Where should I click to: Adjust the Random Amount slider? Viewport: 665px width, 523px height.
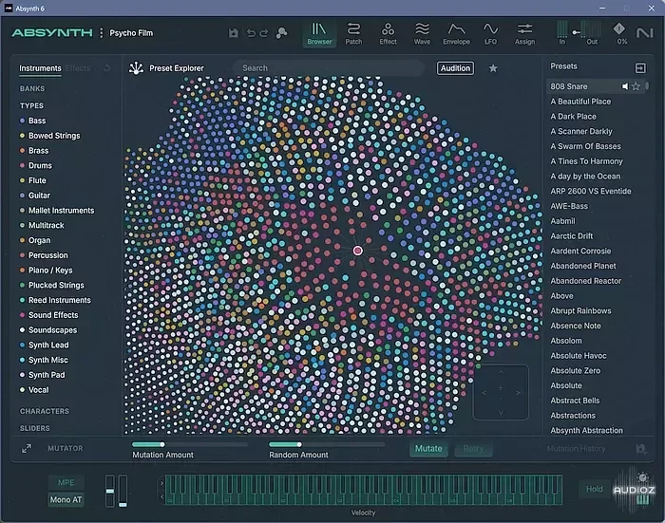(x=327, y=444)
